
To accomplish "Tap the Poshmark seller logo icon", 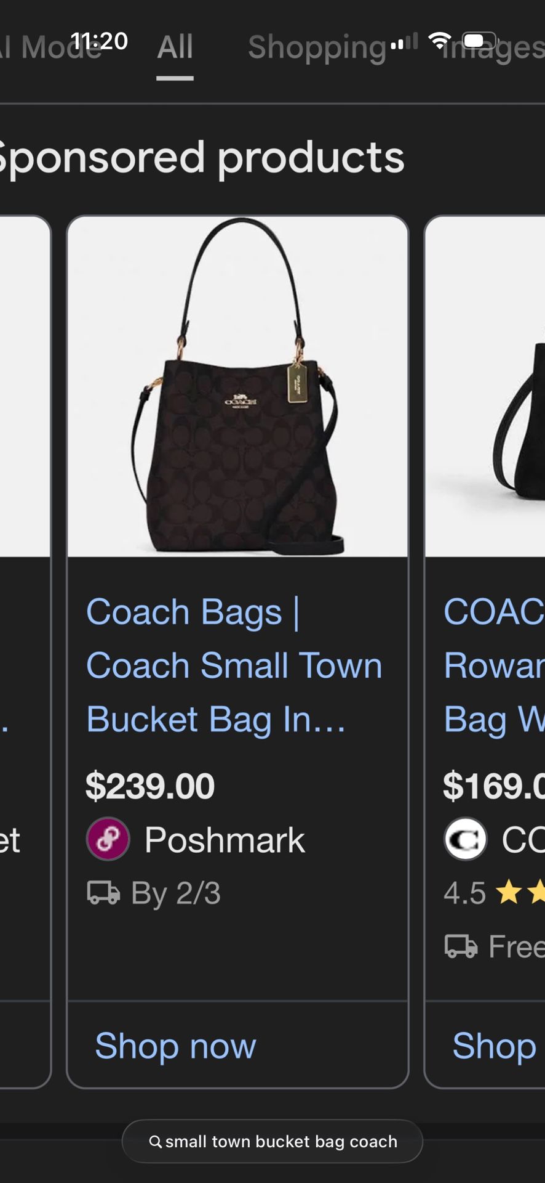I will (108, 839).
